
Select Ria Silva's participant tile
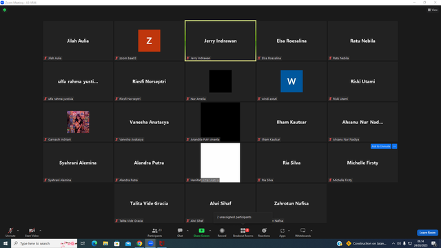(291, 163)
